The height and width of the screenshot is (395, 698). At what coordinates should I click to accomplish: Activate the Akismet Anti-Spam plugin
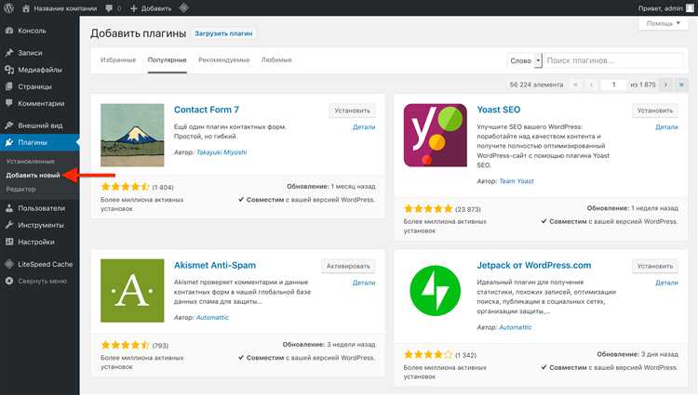pos(348,266)
